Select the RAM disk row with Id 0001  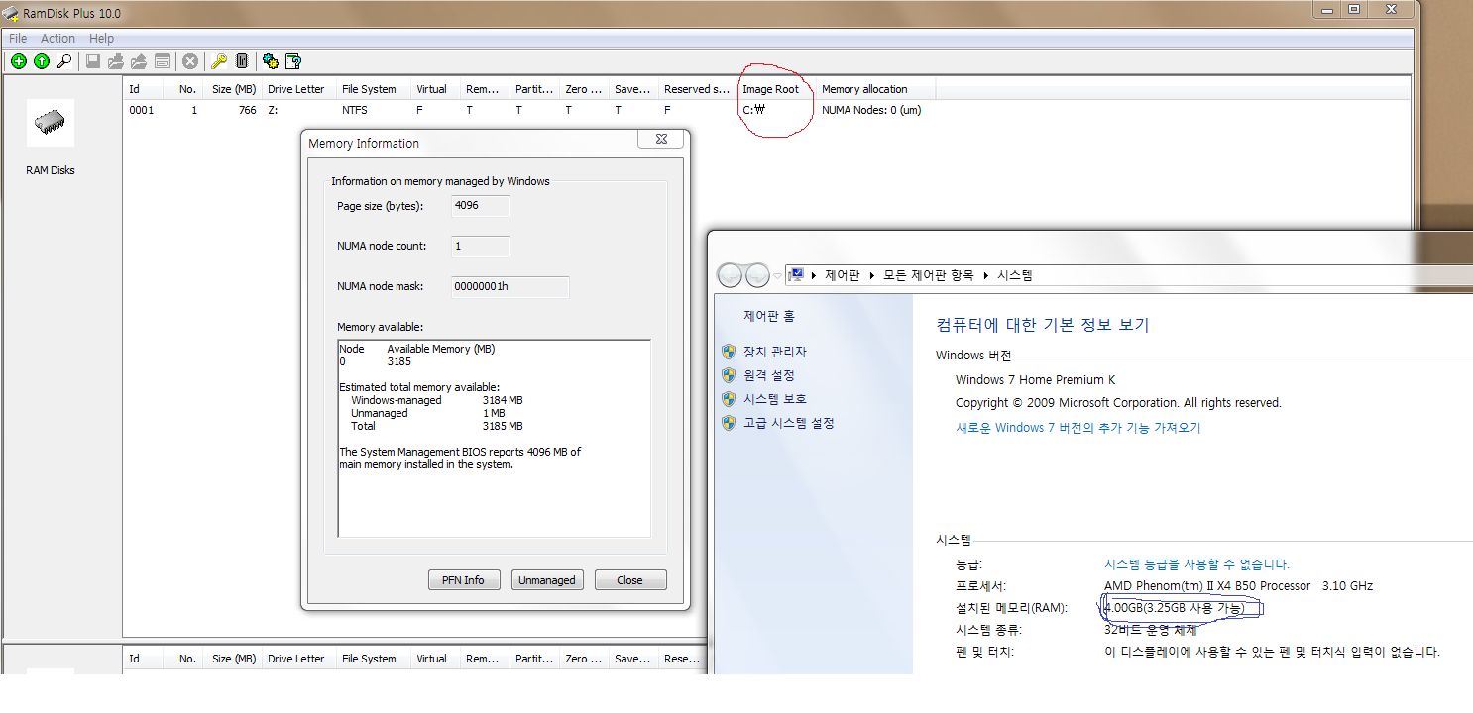(x=765, y=110)
